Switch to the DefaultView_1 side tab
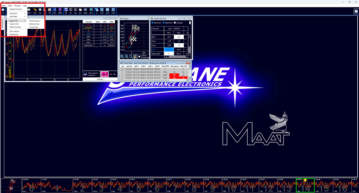The image size is (359, 193). click(2, 22)
